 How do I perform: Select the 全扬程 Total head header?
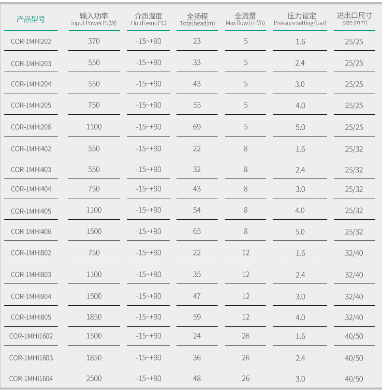(x=197, y=19)
